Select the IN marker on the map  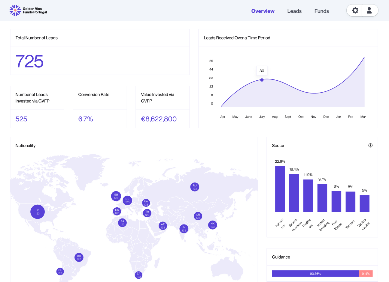click(184, 229)
